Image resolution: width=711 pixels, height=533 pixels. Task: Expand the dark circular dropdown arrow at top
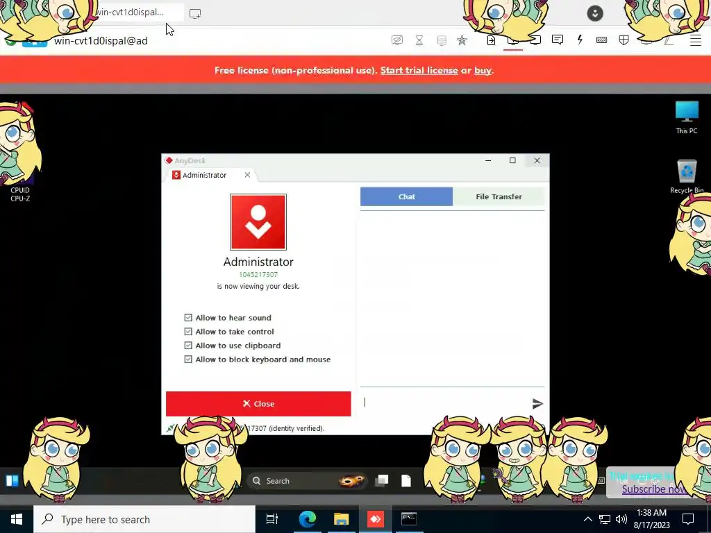595,13
